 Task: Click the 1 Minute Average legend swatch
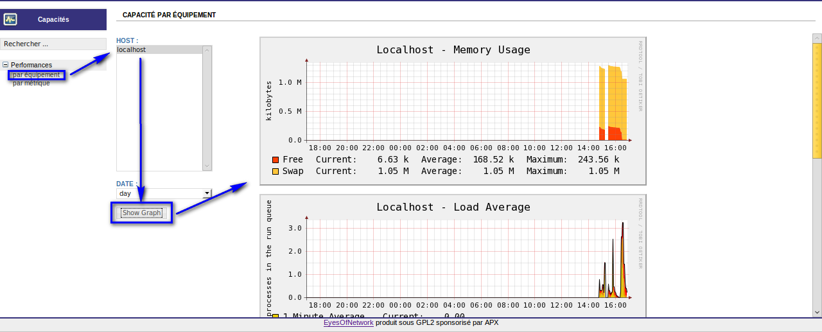click(x=275, y=316)
